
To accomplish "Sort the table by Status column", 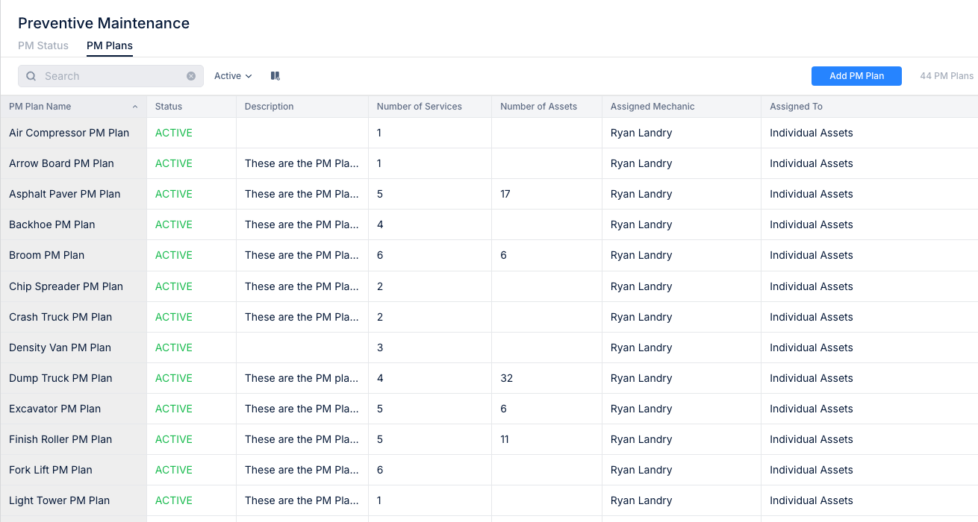I will 168,106.
